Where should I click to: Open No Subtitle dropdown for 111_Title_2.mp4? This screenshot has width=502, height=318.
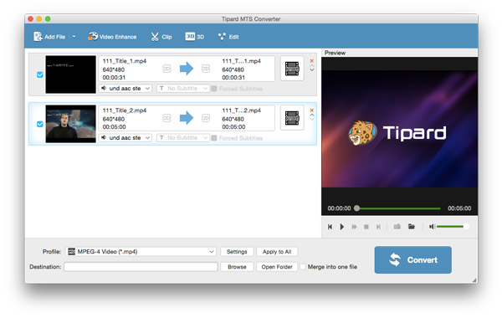(182, 138)
